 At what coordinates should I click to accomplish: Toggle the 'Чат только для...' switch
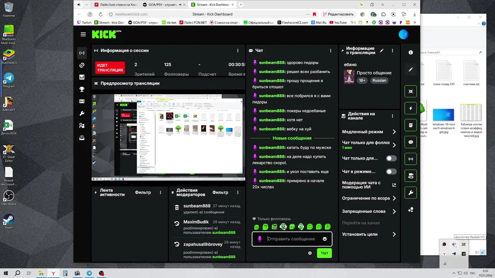point(391,158)
